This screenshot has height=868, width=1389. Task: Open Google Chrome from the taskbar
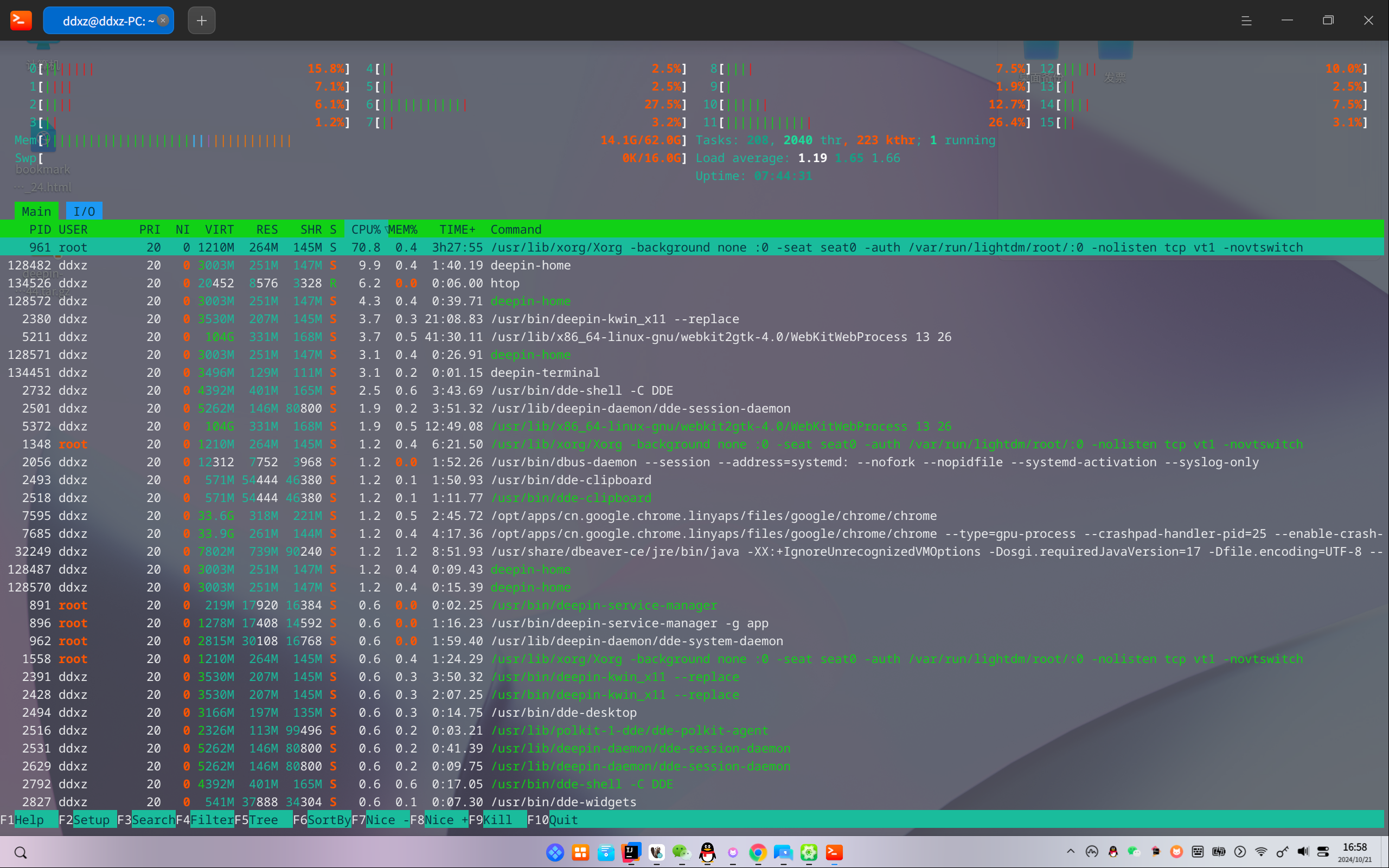tap(757, 852)
